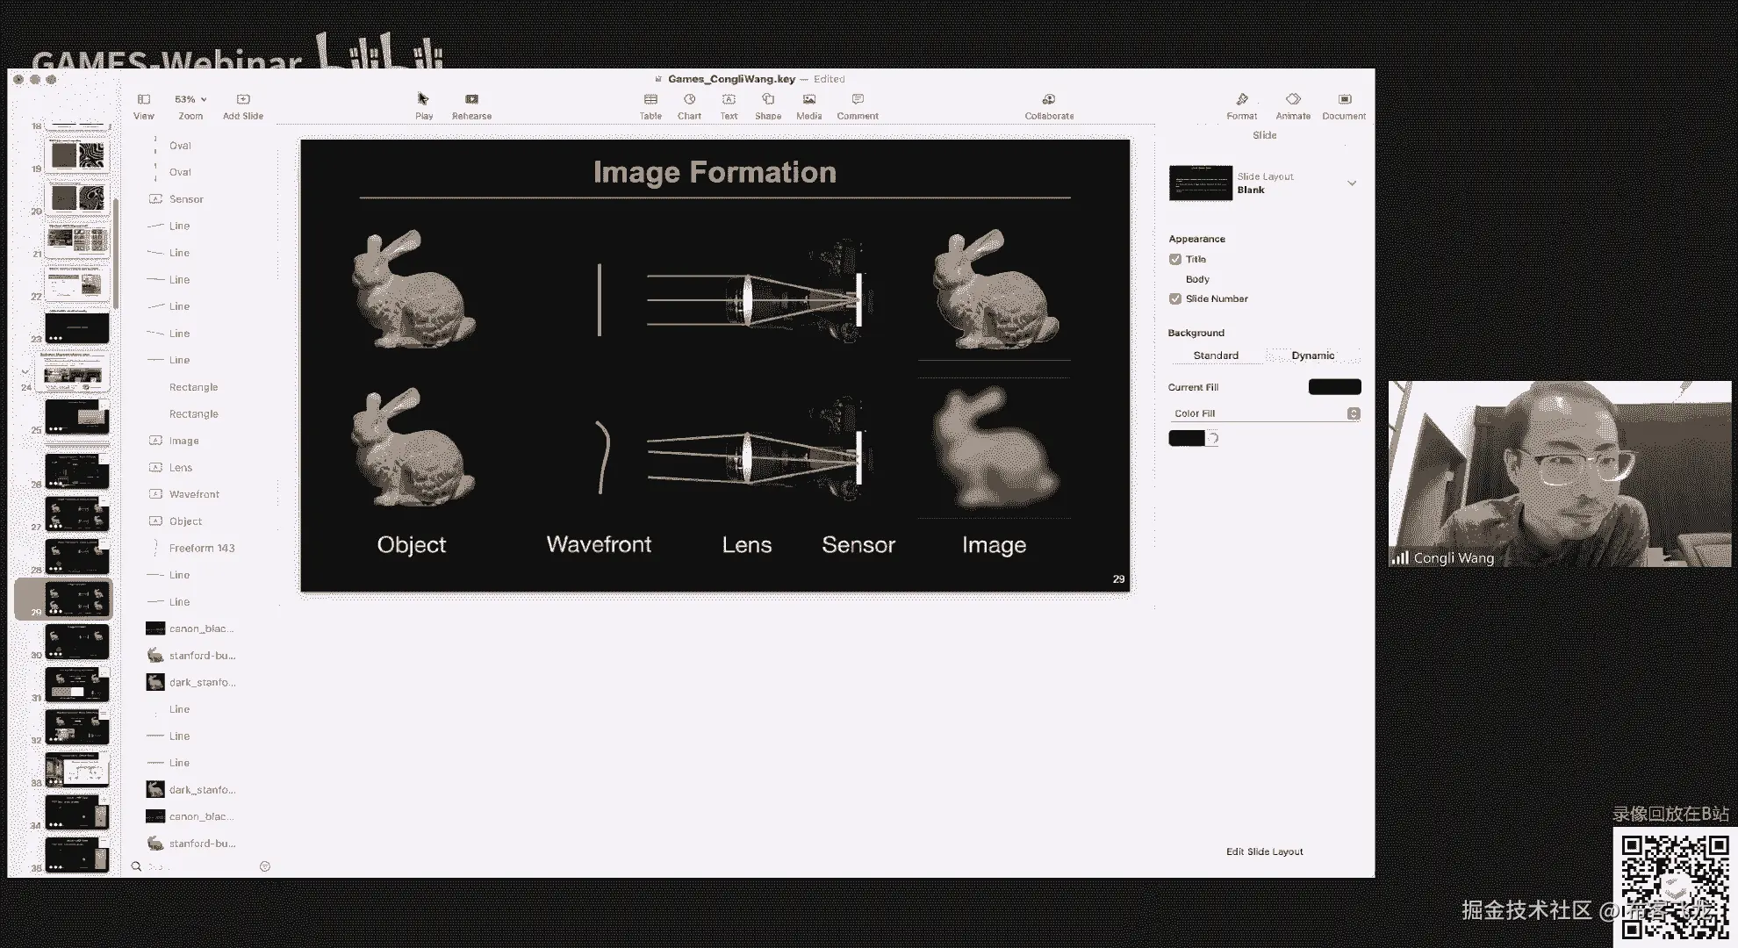The image size is (1738, 948).
Task: Expand the Slide Layout chooser
Action: click(1352, 183)
